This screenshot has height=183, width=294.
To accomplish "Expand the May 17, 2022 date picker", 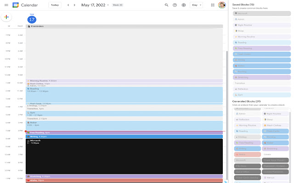I will [x=95, y=5].
